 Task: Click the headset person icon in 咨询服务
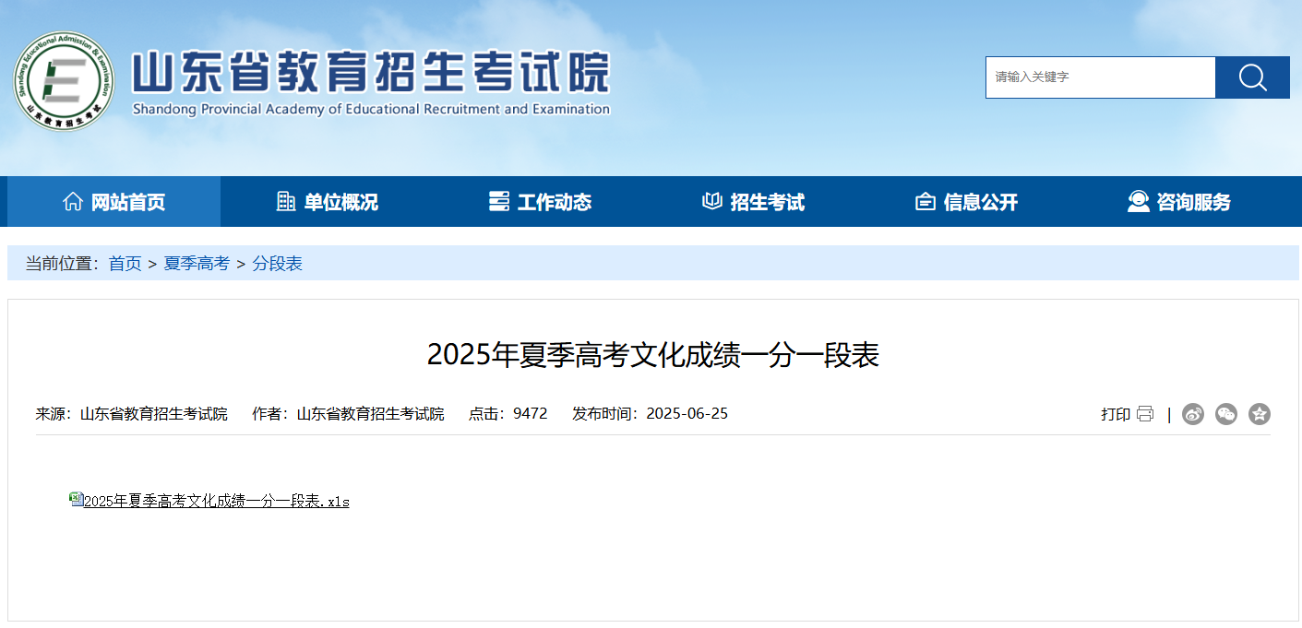(x=1139, y=201)
